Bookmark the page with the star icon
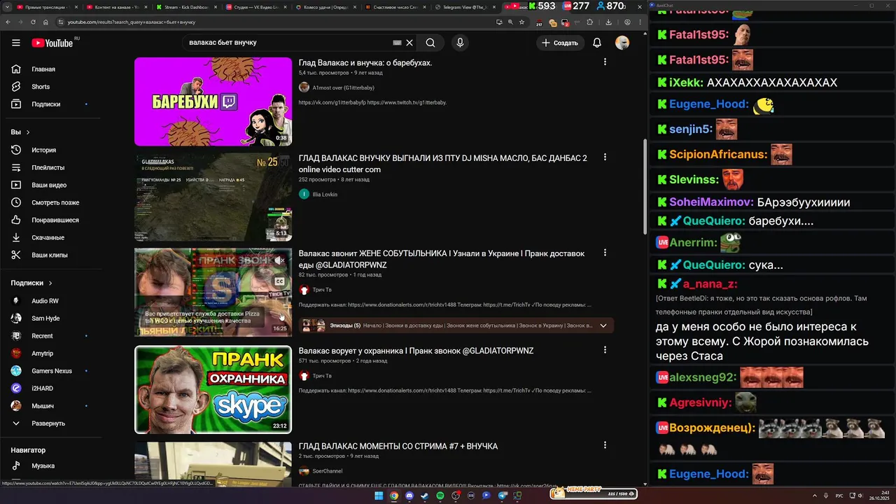 [521, 22]
